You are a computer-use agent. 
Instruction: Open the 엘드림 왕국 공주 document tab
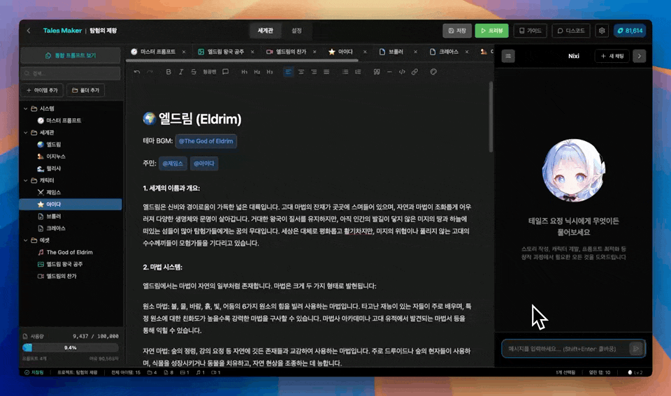pyautogui.click(x=224, y=52)
